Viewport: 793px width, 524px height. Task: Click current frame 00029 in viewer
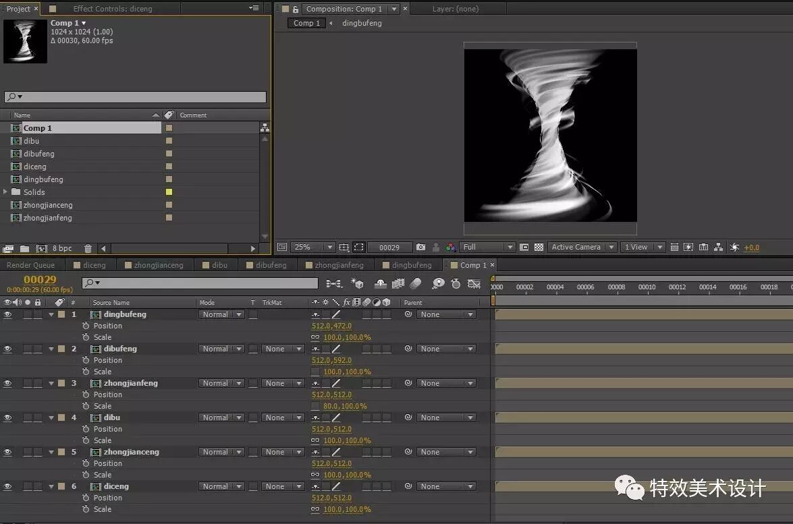389,247
